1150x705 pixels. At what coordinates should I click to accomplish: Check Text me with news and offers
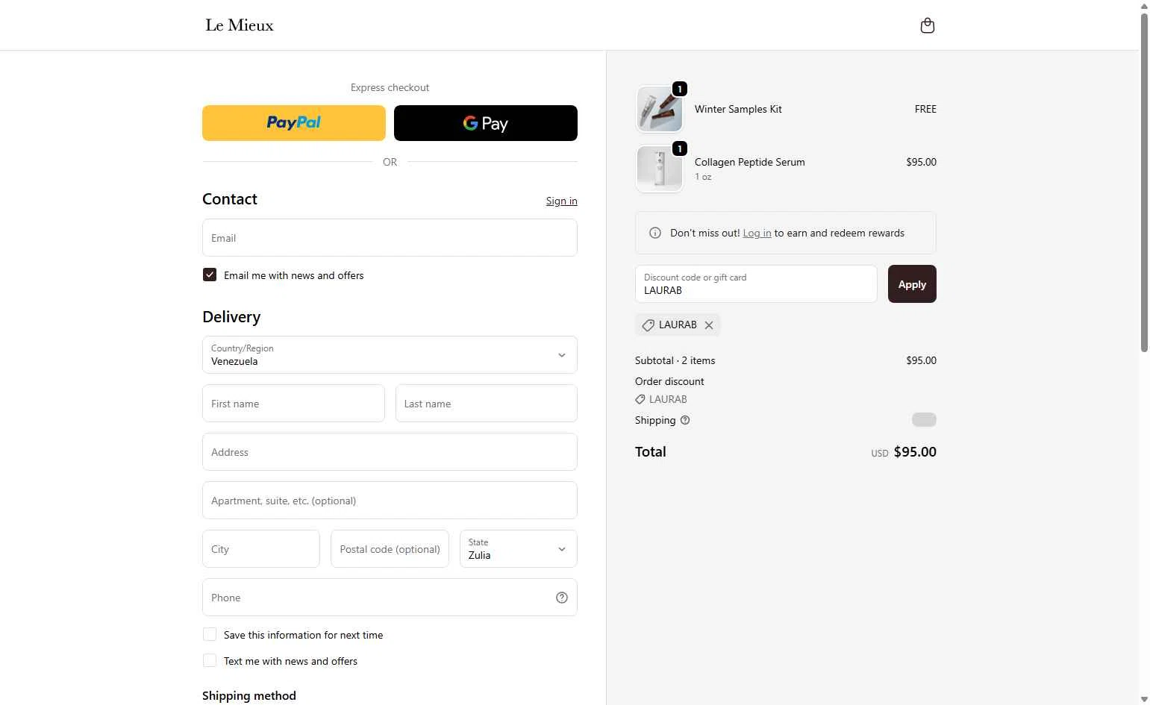(210, 661)
